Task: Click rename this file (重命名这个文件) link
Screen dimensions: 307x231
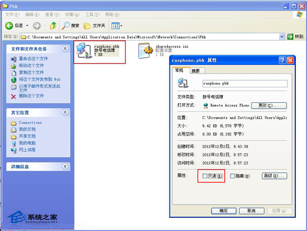Action: click(x=33, y=58)
